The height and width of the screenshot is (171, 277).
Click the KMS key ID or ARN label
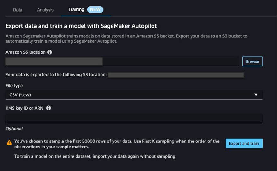[x=24, y=108]
